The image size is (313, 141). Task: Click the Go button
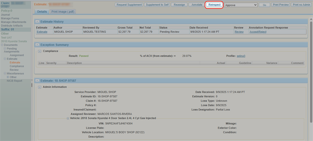tap(264, 5)
